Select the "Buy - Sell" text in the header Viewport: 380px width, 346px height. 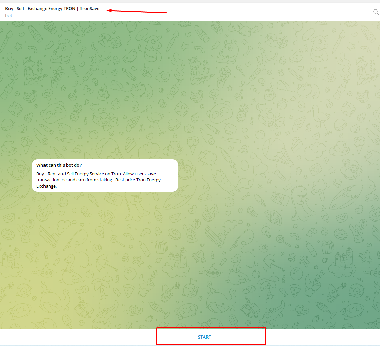pyautogui.click(x=14, y=9)
